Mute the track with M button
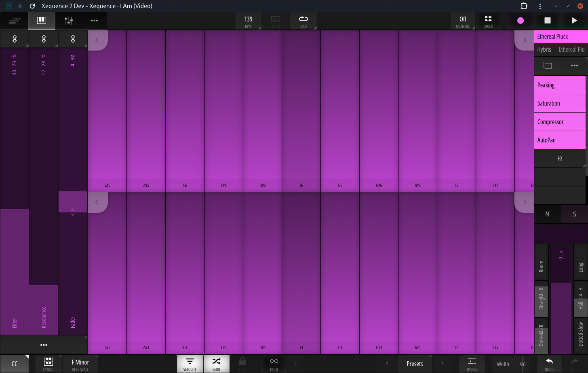The width and height of the screenshot is (588, 373). [547, 214]
